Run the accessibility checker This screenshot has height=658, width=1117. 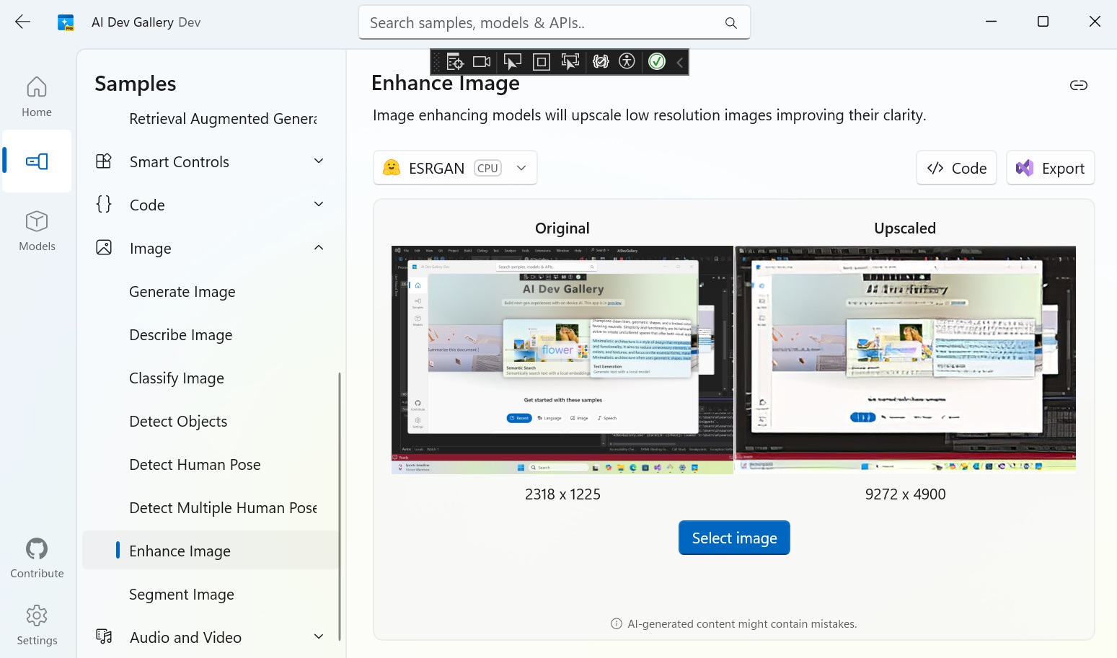pos(627,61)
